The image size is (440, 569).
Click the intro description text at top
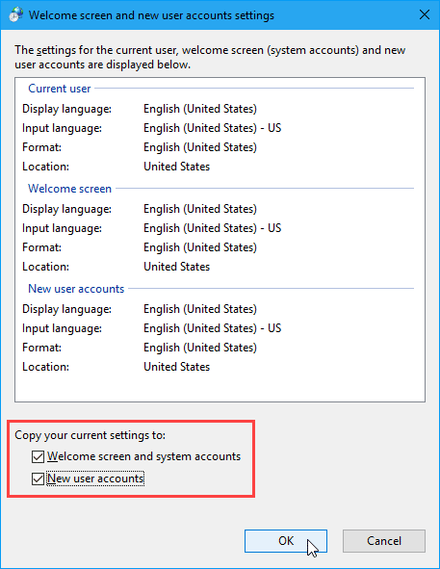coord(210,58)
